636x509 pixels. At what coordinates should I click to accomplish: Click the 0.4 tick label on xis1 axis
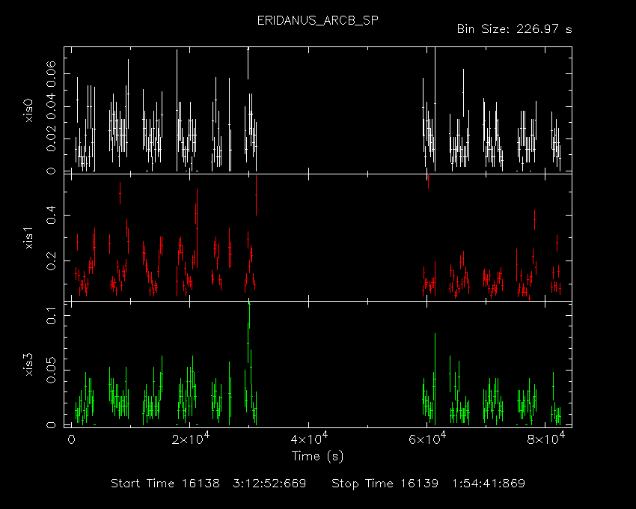click(x=51, y=215)
